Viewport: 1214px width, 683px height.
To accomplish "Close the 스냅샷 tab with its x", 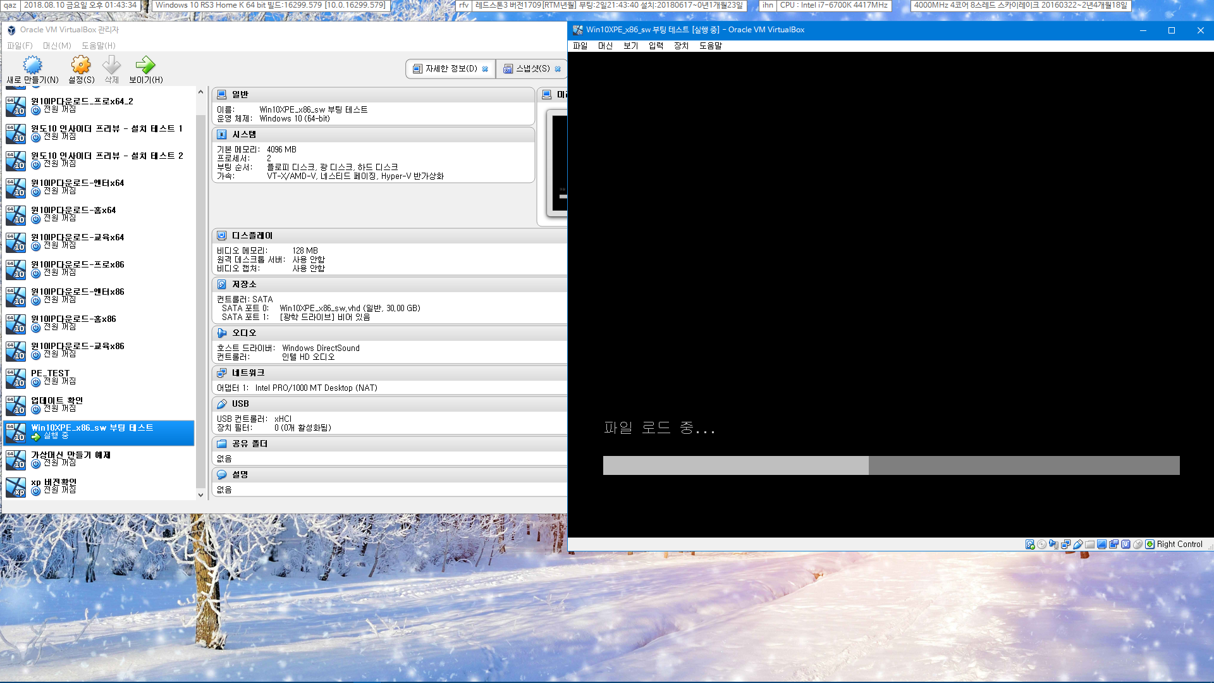I will tap(558, 69).
